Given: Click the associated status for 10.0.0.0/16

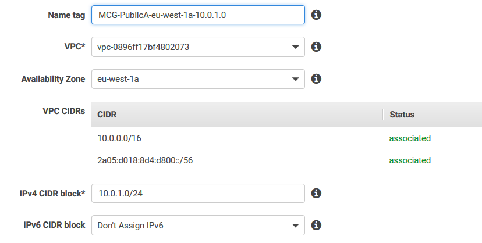Looking at the screenshot, I should [410, 138].
